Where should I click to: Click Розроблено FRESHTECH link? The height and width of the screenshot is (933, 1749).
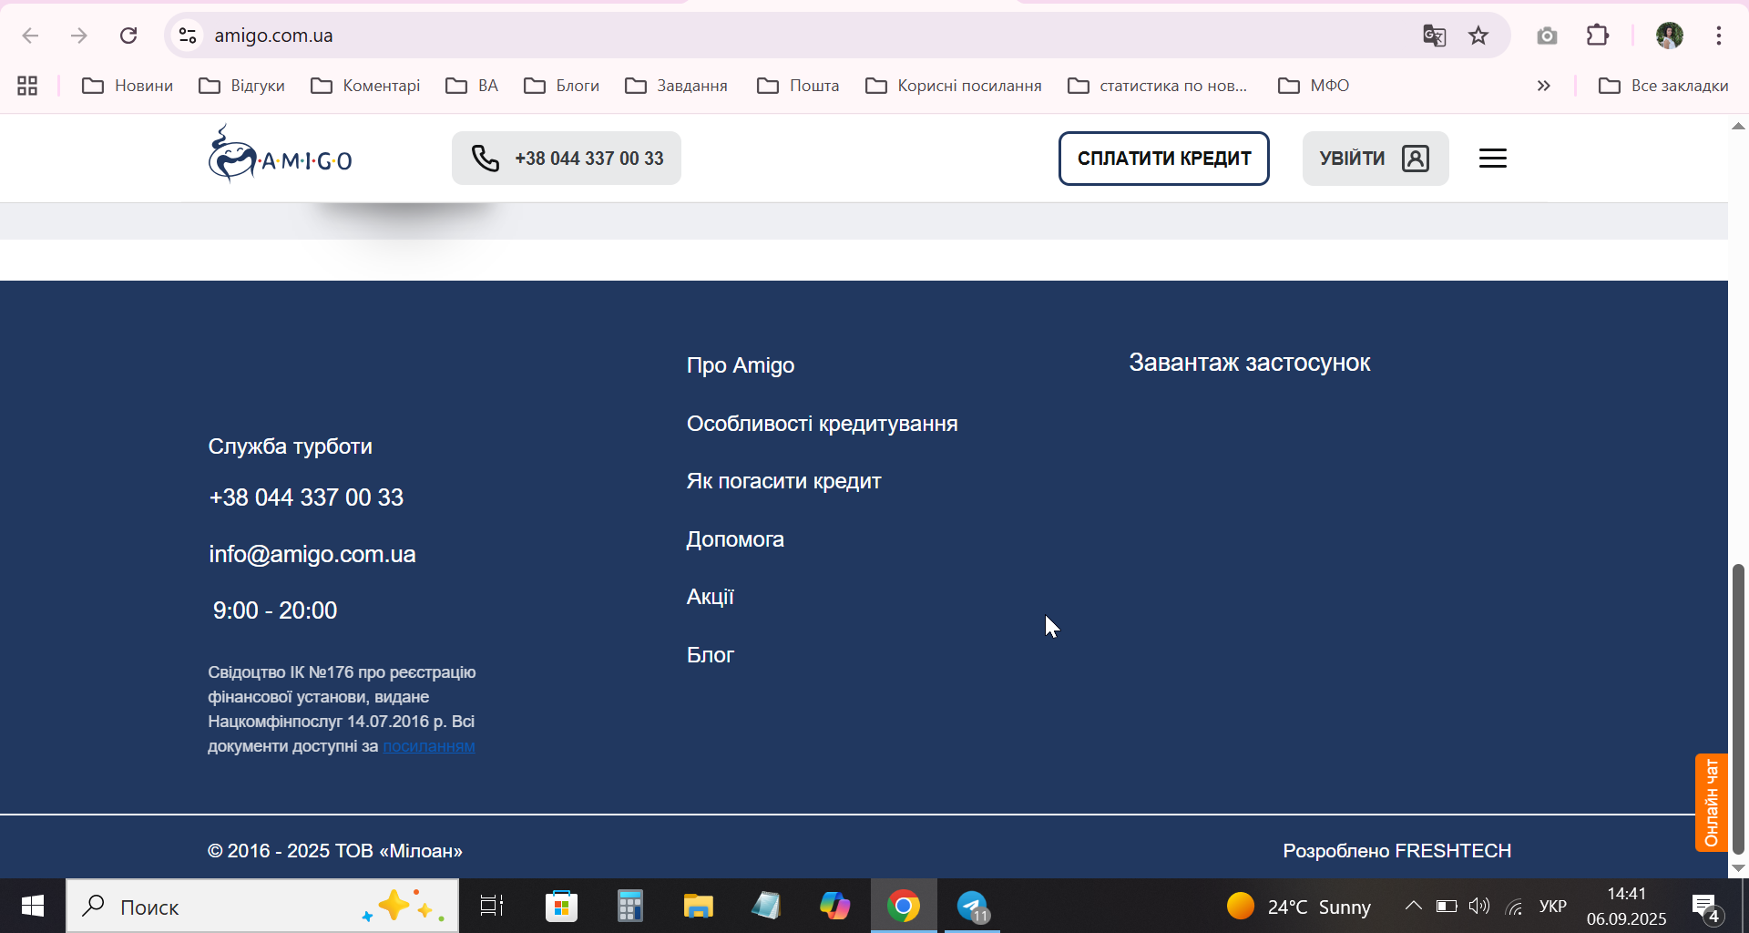1397,851
